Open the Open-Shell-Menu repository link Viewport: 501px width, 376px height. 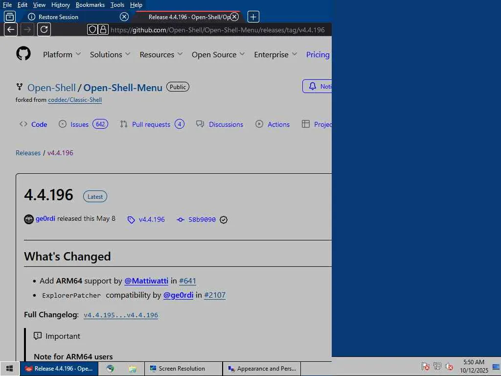123,88
